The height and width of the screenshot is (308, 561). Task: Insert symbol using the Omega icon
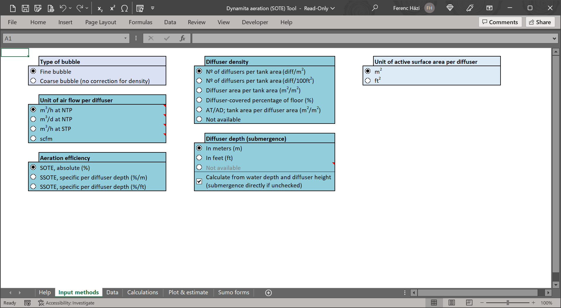point(124,8)
